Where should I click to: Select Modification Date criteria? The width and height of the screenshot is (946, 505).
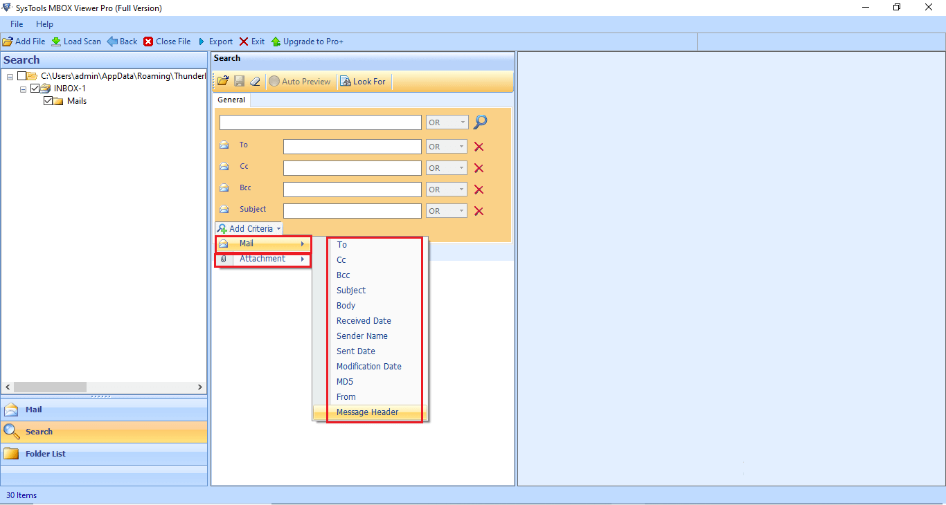369,367
